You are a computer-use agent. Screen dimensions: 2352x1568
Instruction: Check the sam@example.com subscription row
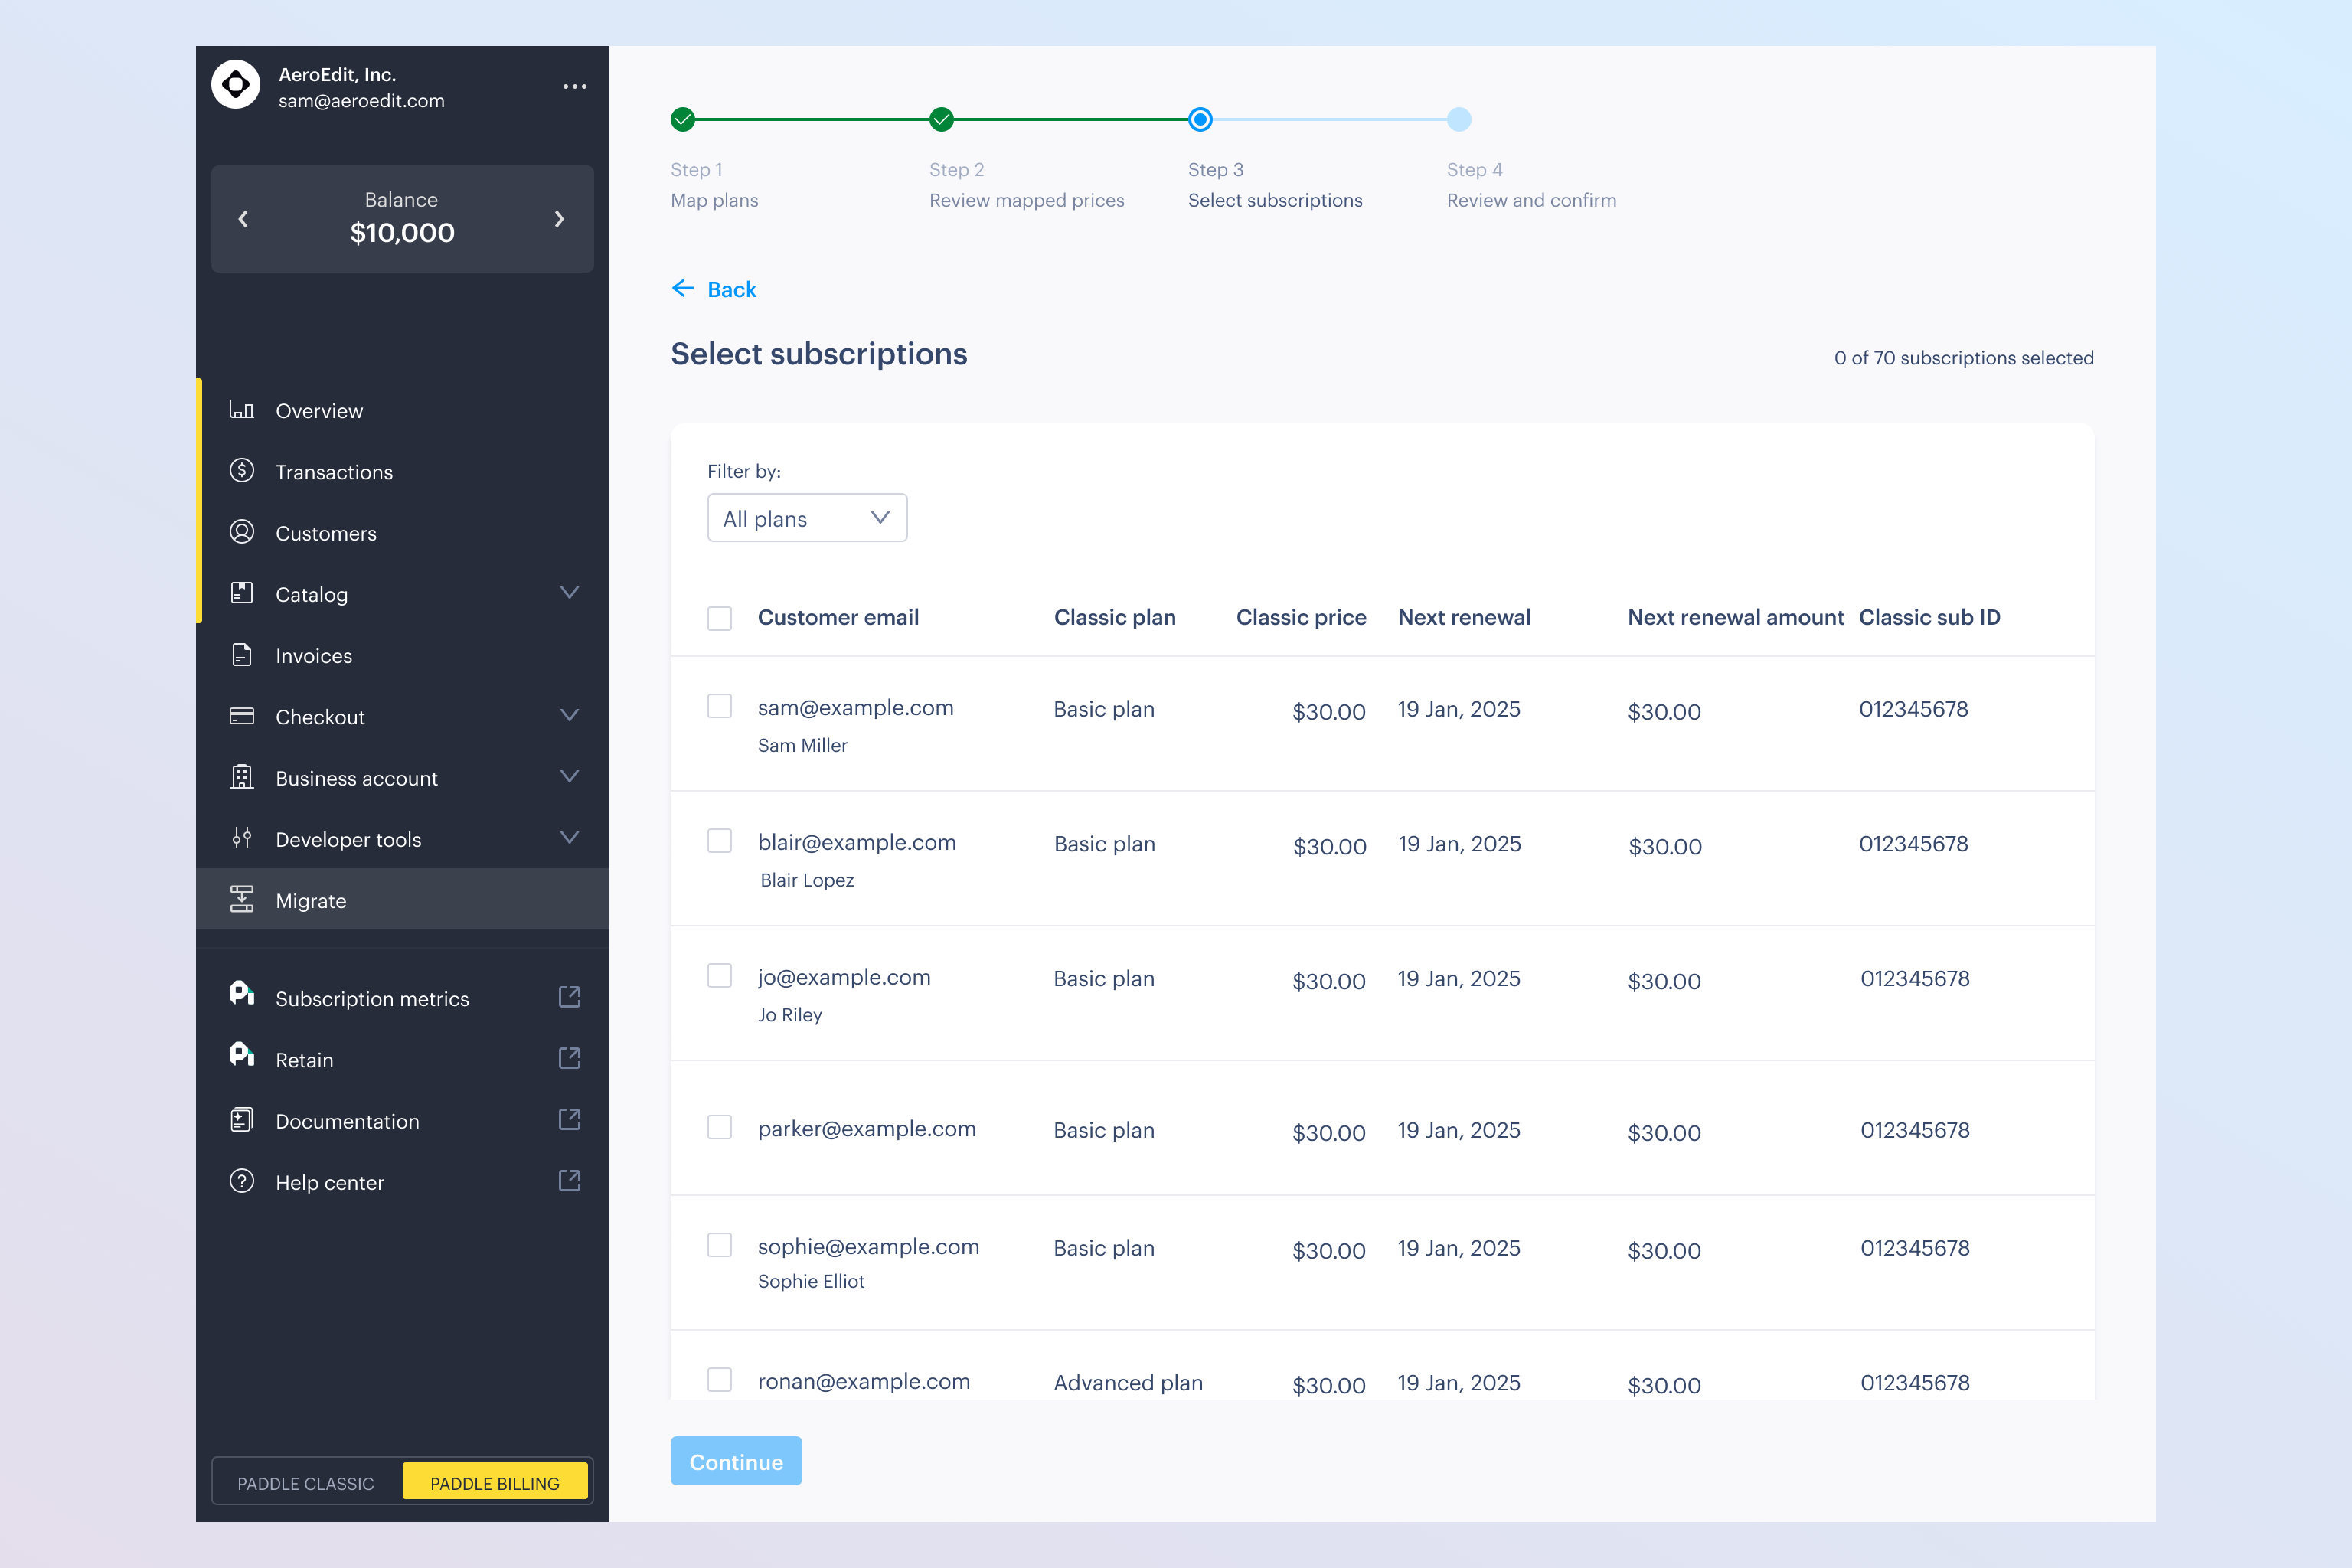pyautogui.click(x=719, y=707)
